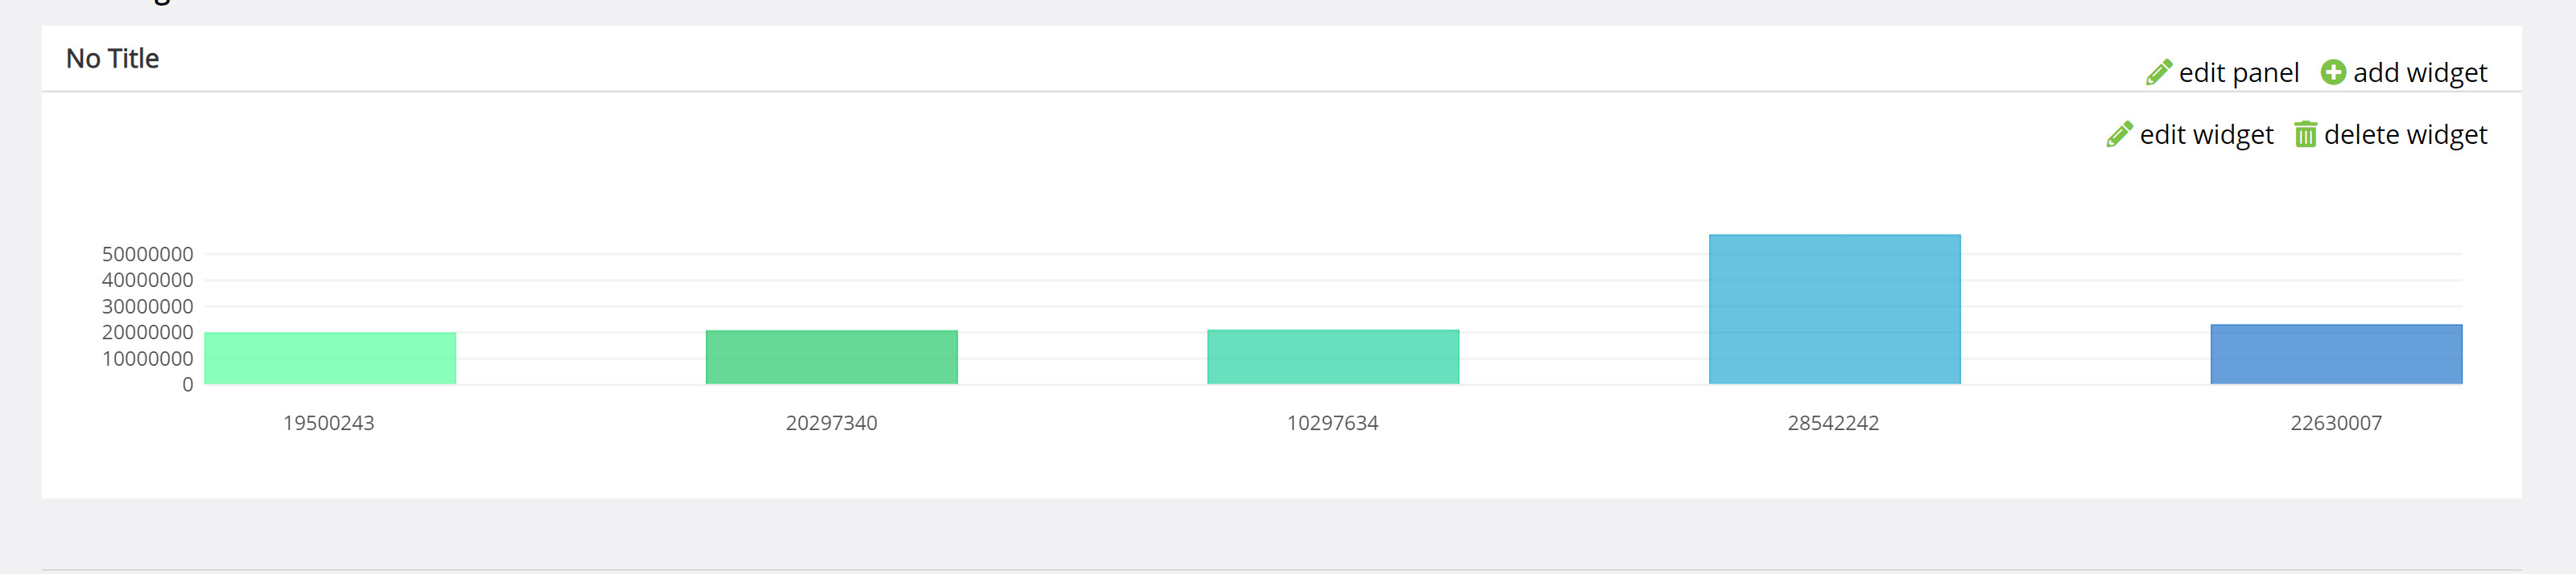Select the dark blue bar for 22630007
Image resolution: width=2576 pixels, height=574 pixels.
(2336, 355)
